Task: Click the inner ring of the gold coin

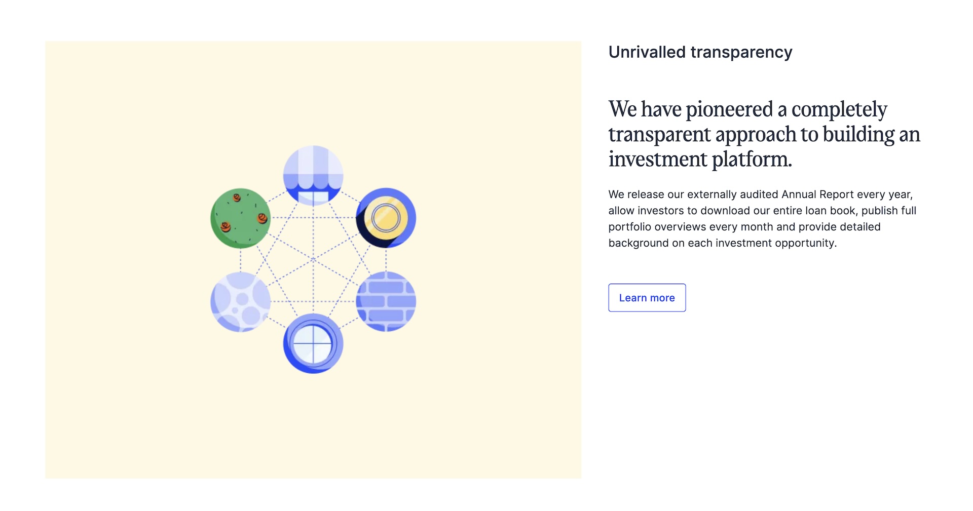Action: [x=386, y=218]
